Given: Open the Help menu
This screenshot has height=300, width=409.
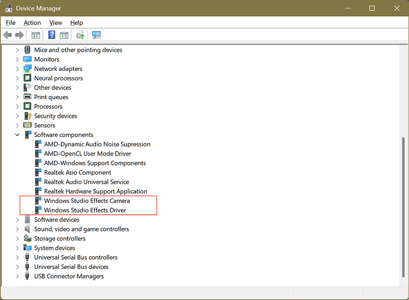Looking at the screenshot, I should tap(76, 23).
